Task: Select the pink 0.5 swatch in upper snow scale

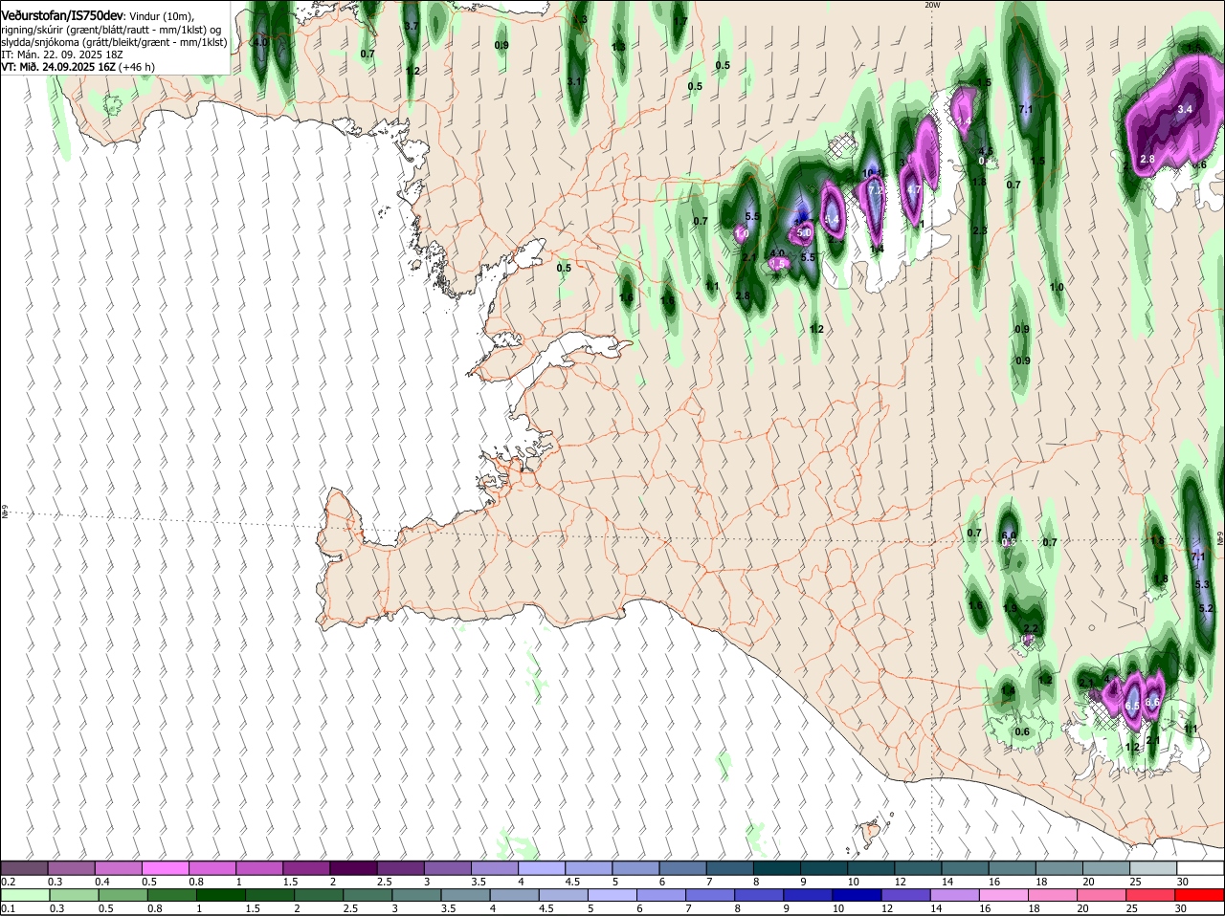Action: [x=165, y=868]
